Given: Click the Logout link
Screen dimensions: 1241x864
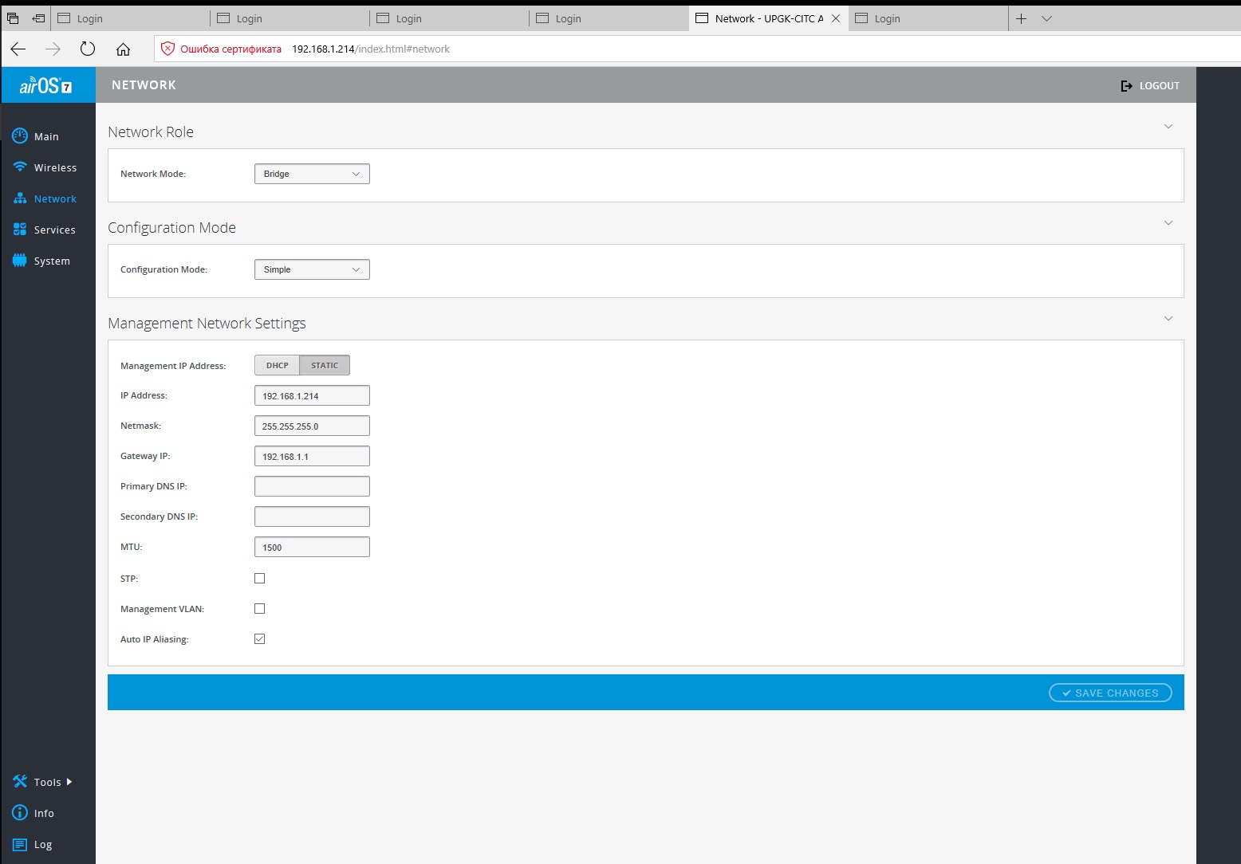Looking at the screenshot, I should coord(1150,85).
